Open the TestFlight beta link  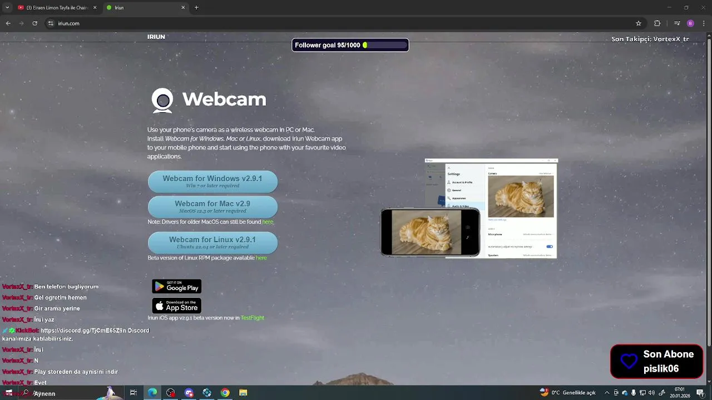coord(252,318)
